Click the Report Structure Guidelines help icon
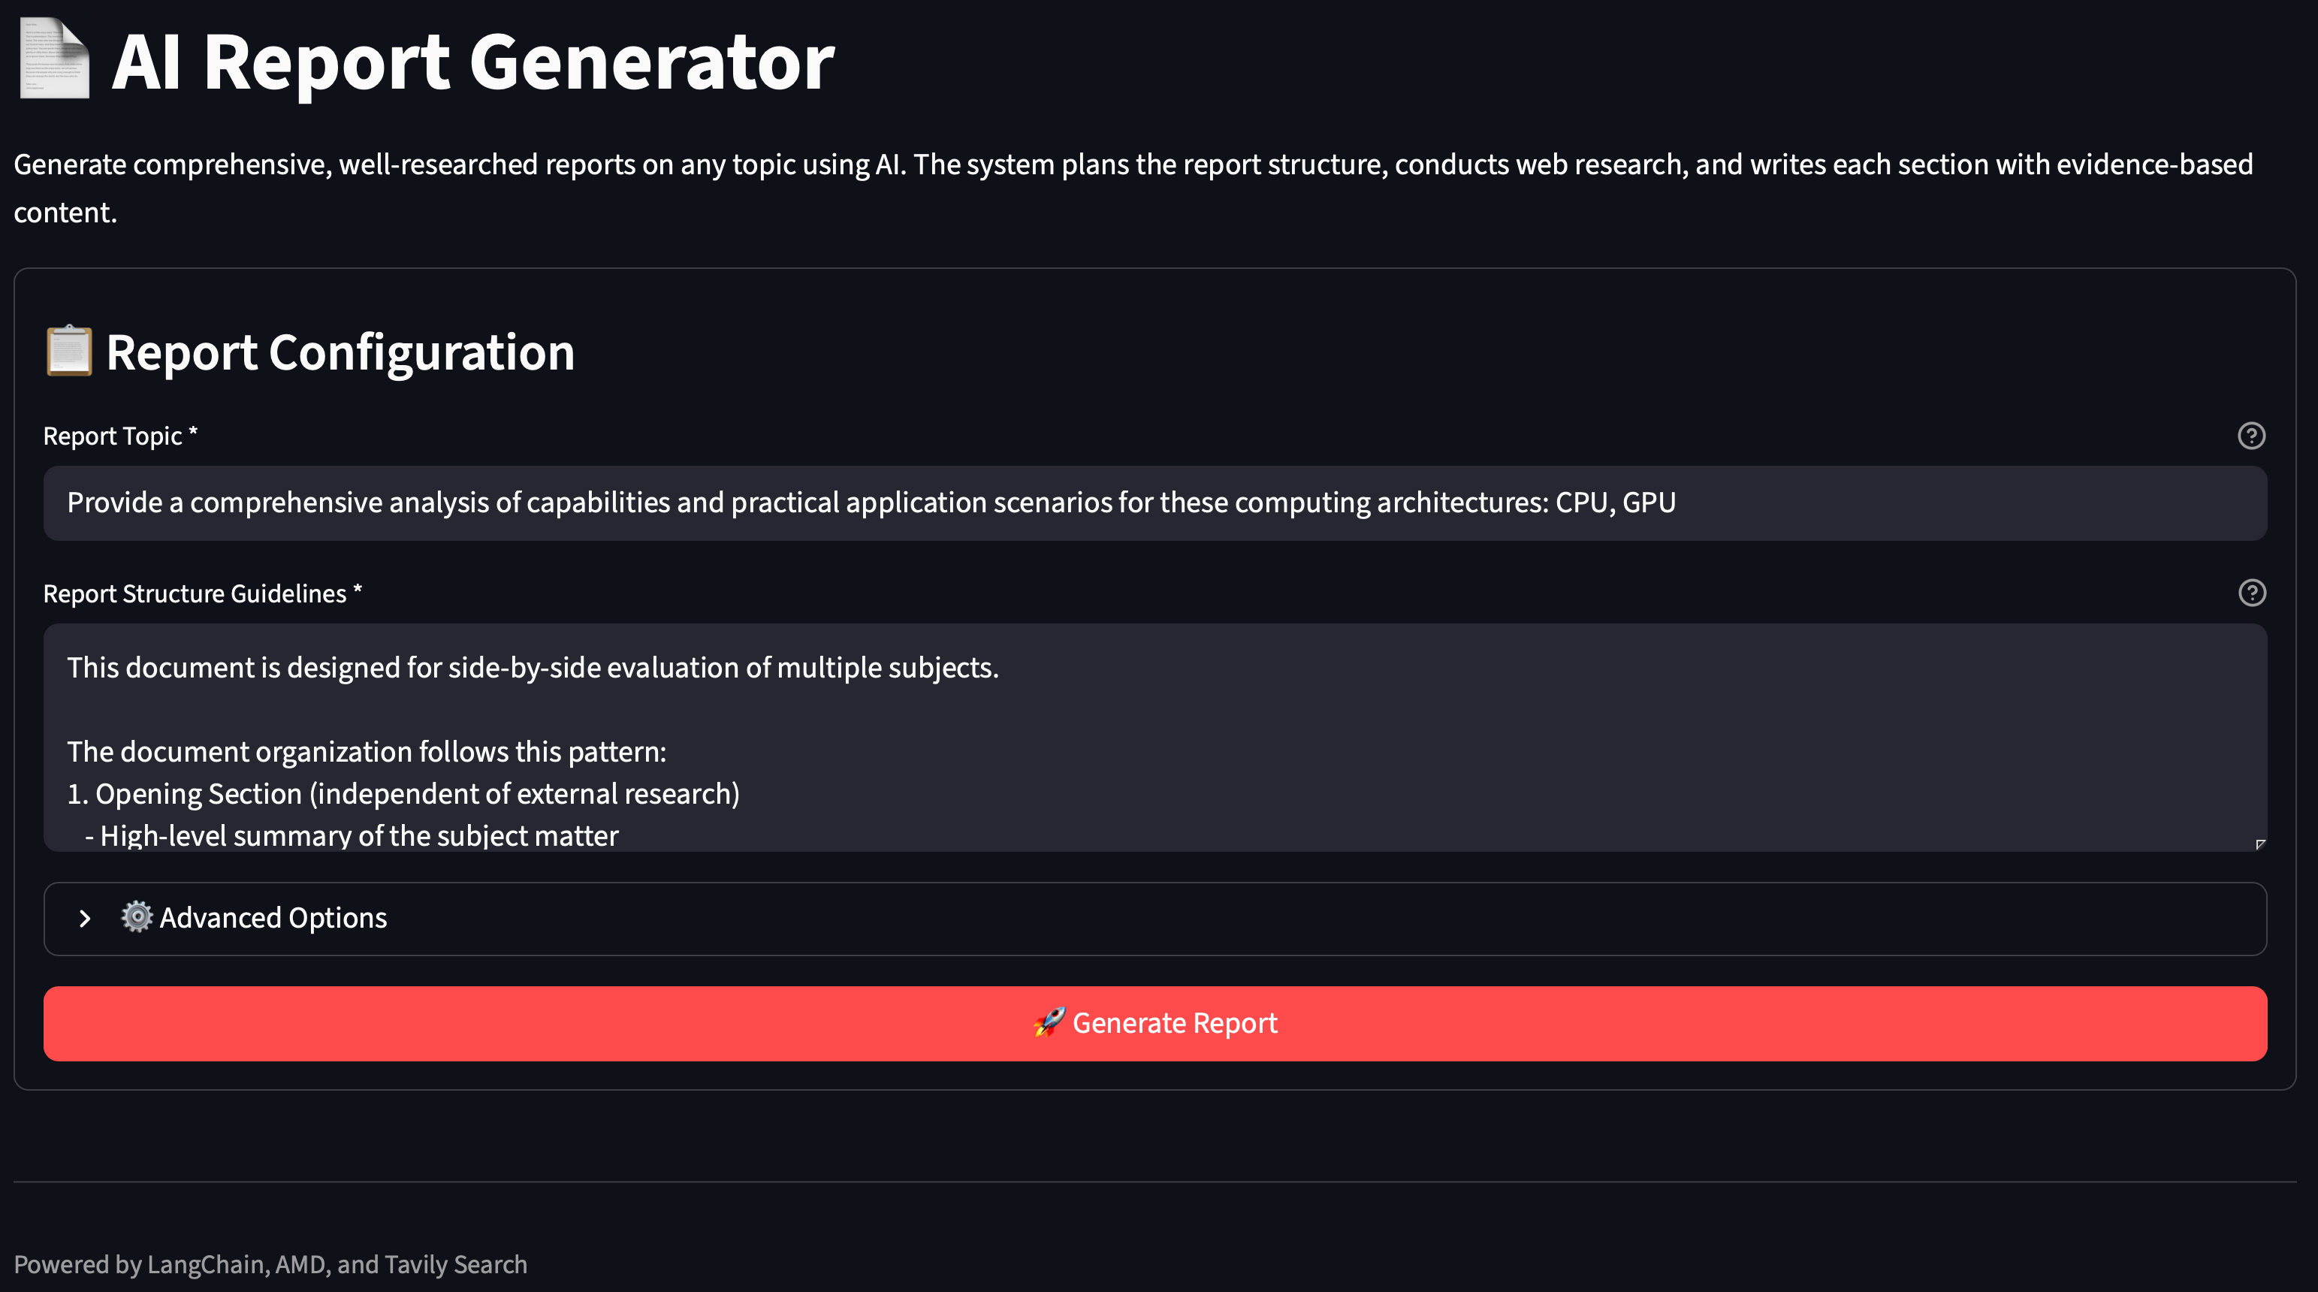The image size is (2318, 1292). point(2251,593)
